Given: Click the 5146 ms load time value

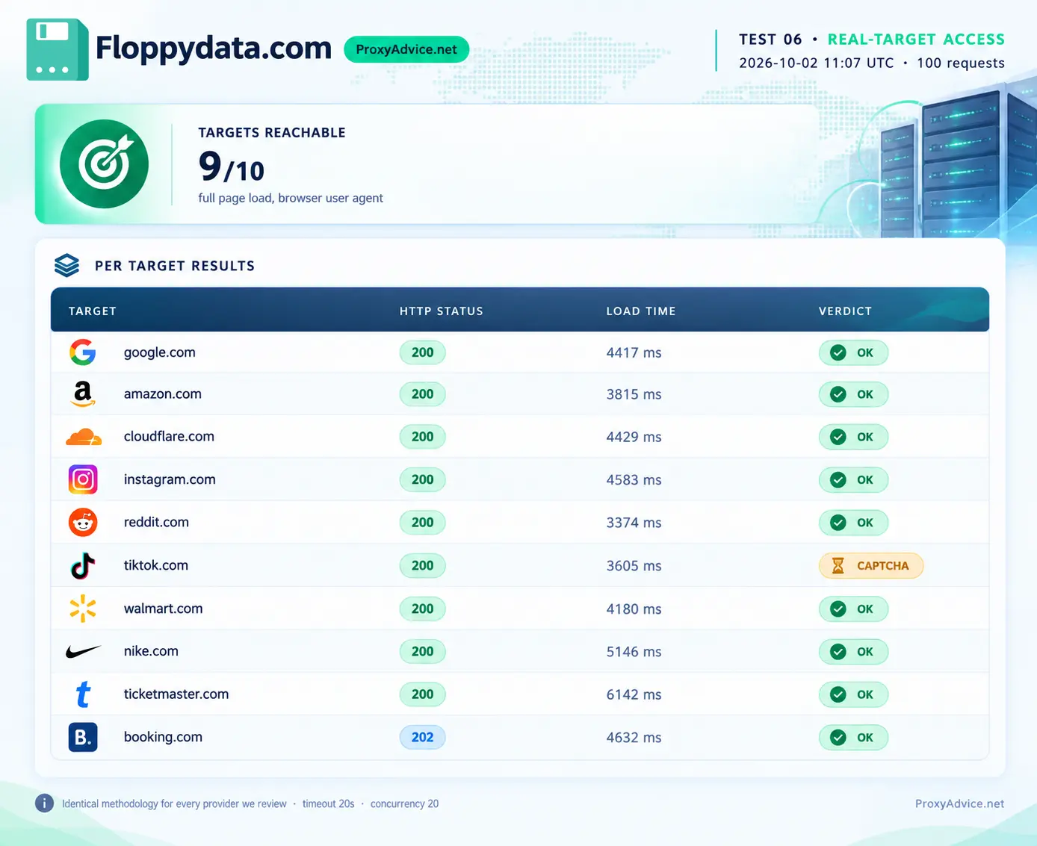Looking at the screenshot, I should pos(634,652).
